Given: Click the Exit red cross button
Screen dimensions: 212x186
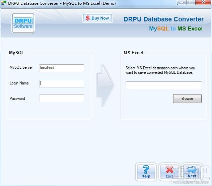Looking at the screenshot, I should 169,172.
